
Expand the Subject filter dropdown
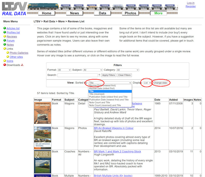[x=93, y=70]
